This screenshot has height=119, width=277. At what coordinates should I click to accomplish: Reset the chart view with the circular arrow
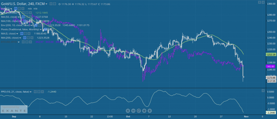138,111
